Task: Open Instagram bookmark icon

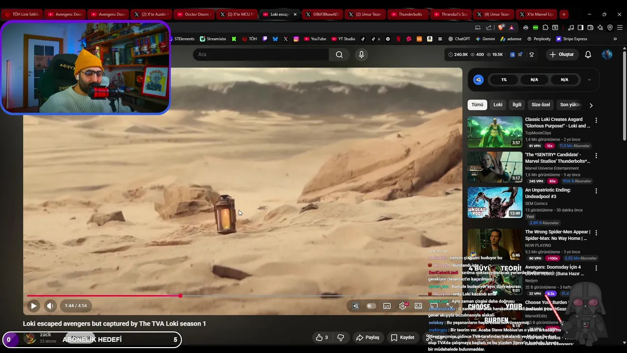Action: pyautogui.click(x=296, y=39)
